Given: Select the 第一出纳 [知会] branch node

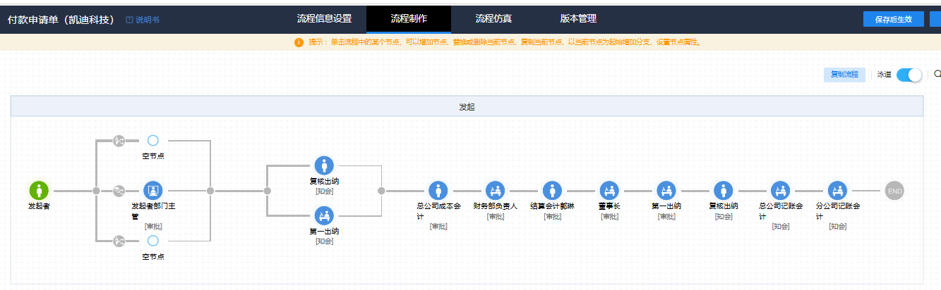Looking at the screenshot, I should [324, 215].
